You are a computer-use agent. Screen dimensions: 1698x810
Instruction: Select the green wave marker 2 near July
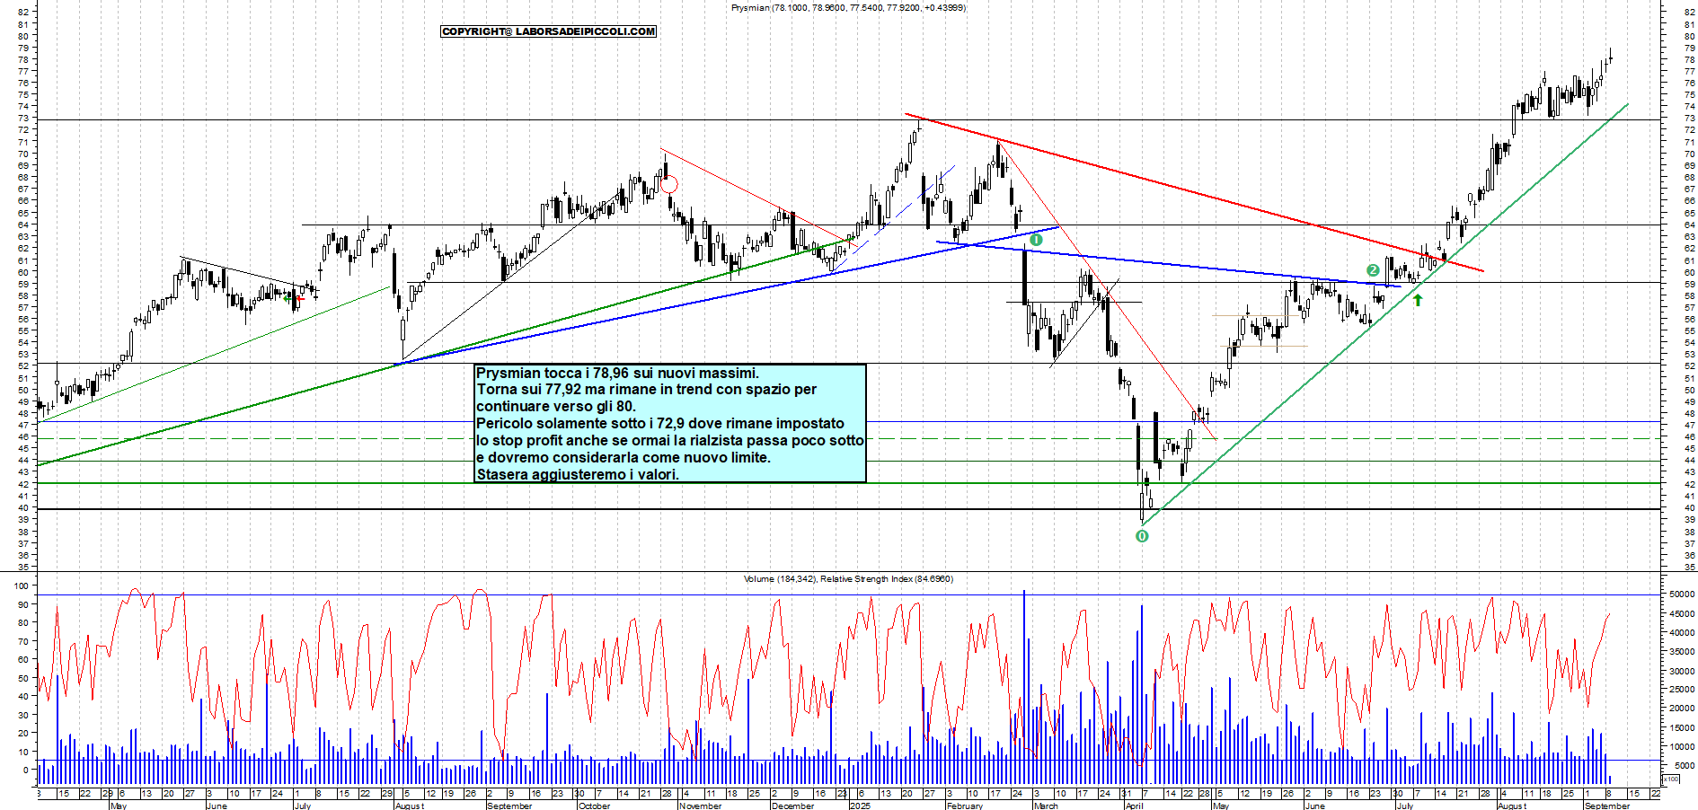coord(1373,270)
